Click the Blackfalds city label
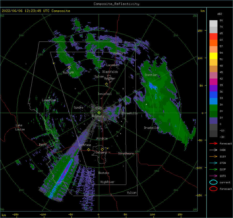The image size is (233, 218). point(110,72)
